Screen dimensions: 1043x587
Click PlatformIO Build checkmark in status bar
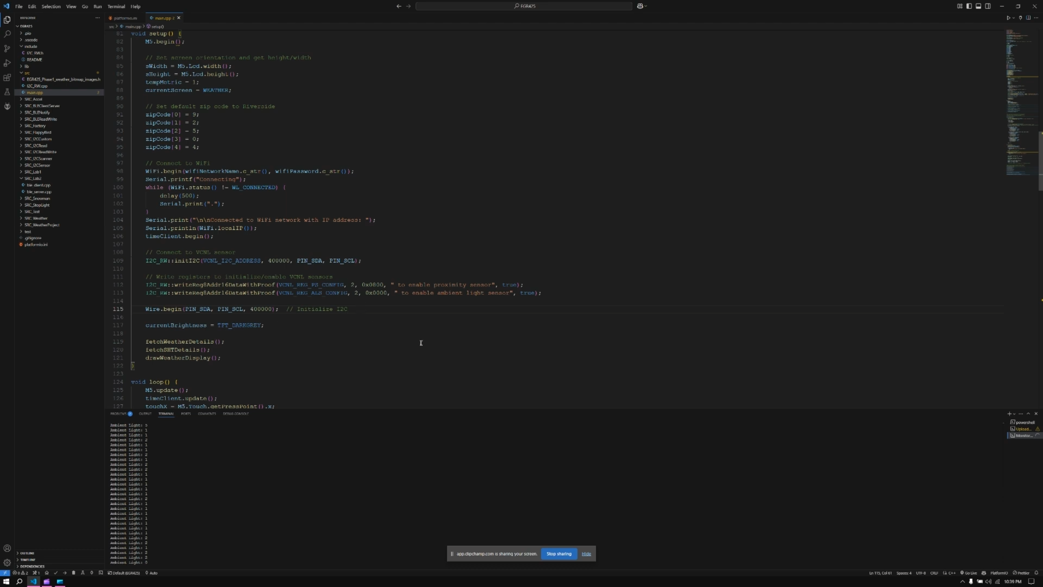click(x=55, y=573)
